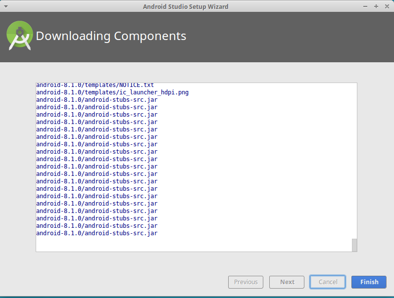The image size is (394, 298).
Task: Click the Cancel button
Action: tap(328, 282)
